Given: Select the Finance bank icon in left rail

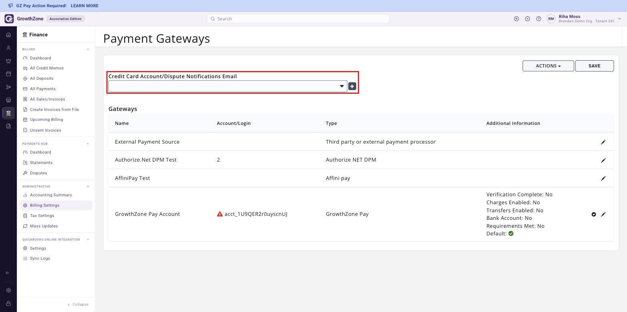Looking at the screenshot, I should coord(8,113).
